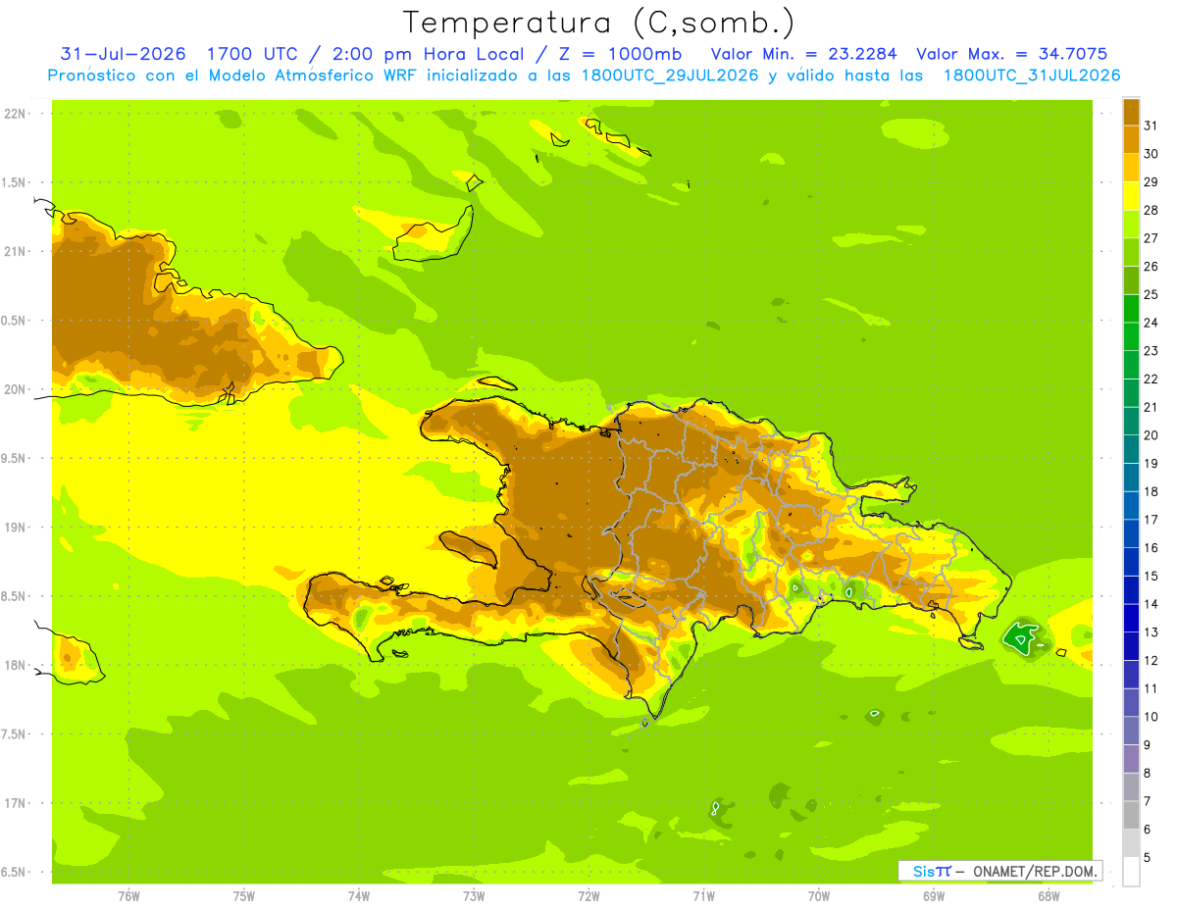
Task: Click the yellow legend swatch between 28 and 29
Action: pos(1131,195)
